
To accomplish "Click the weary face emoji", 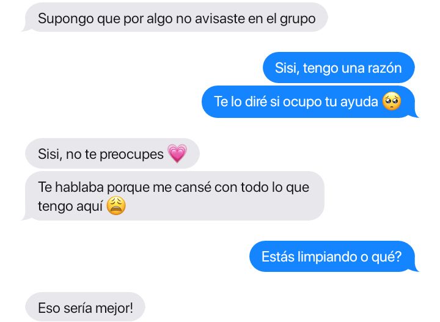I will [116, 206].
